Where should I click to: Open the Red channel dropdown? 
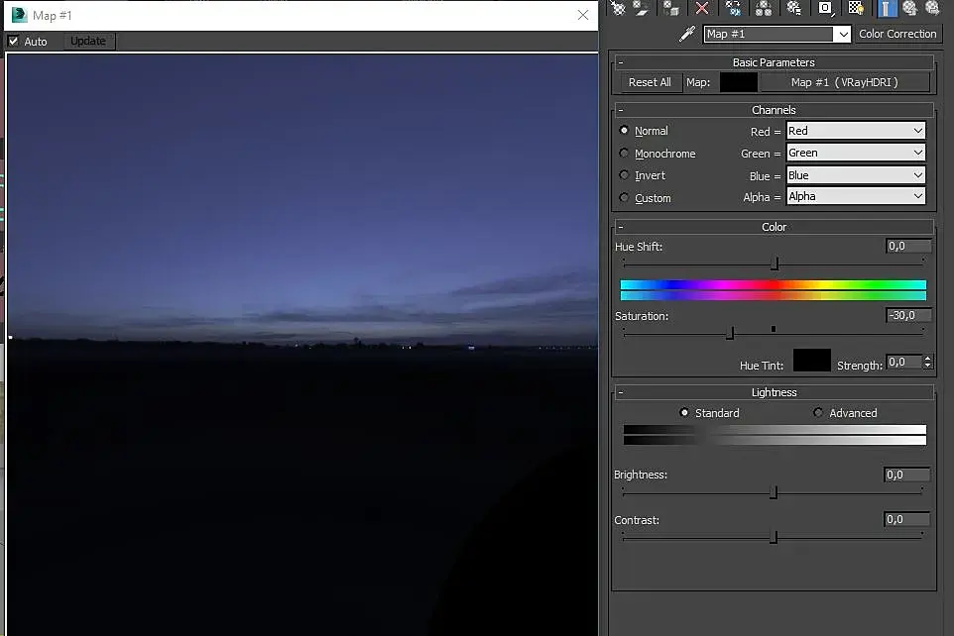click(856, 130)
